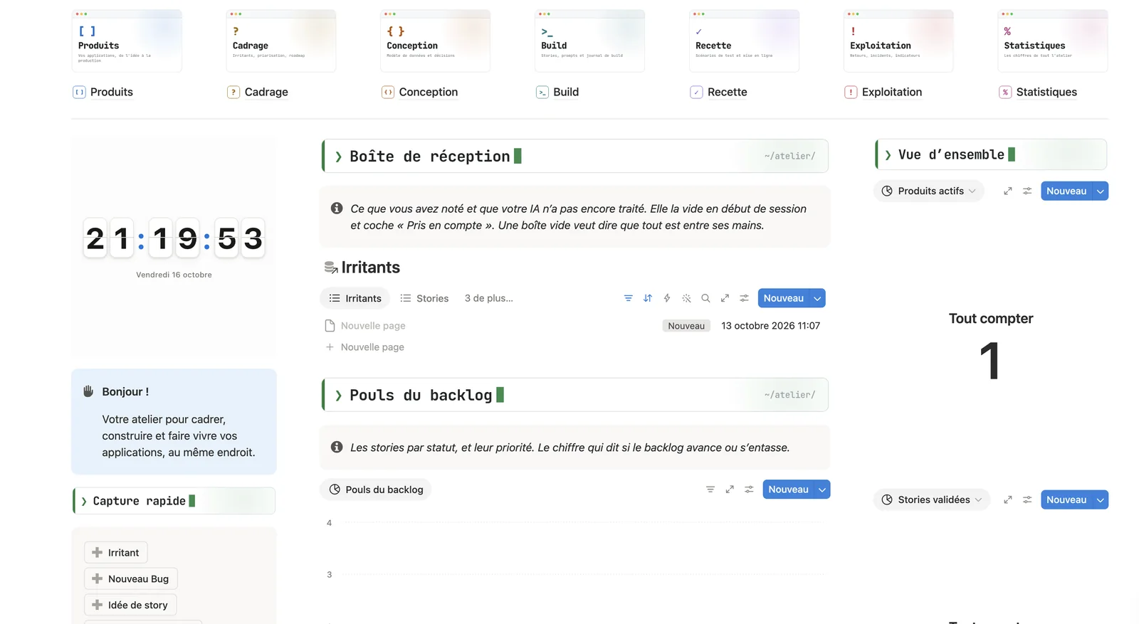Open the Conception page thumbnail card
This screenshot has height=624, width=1139.
pos(435,41)
